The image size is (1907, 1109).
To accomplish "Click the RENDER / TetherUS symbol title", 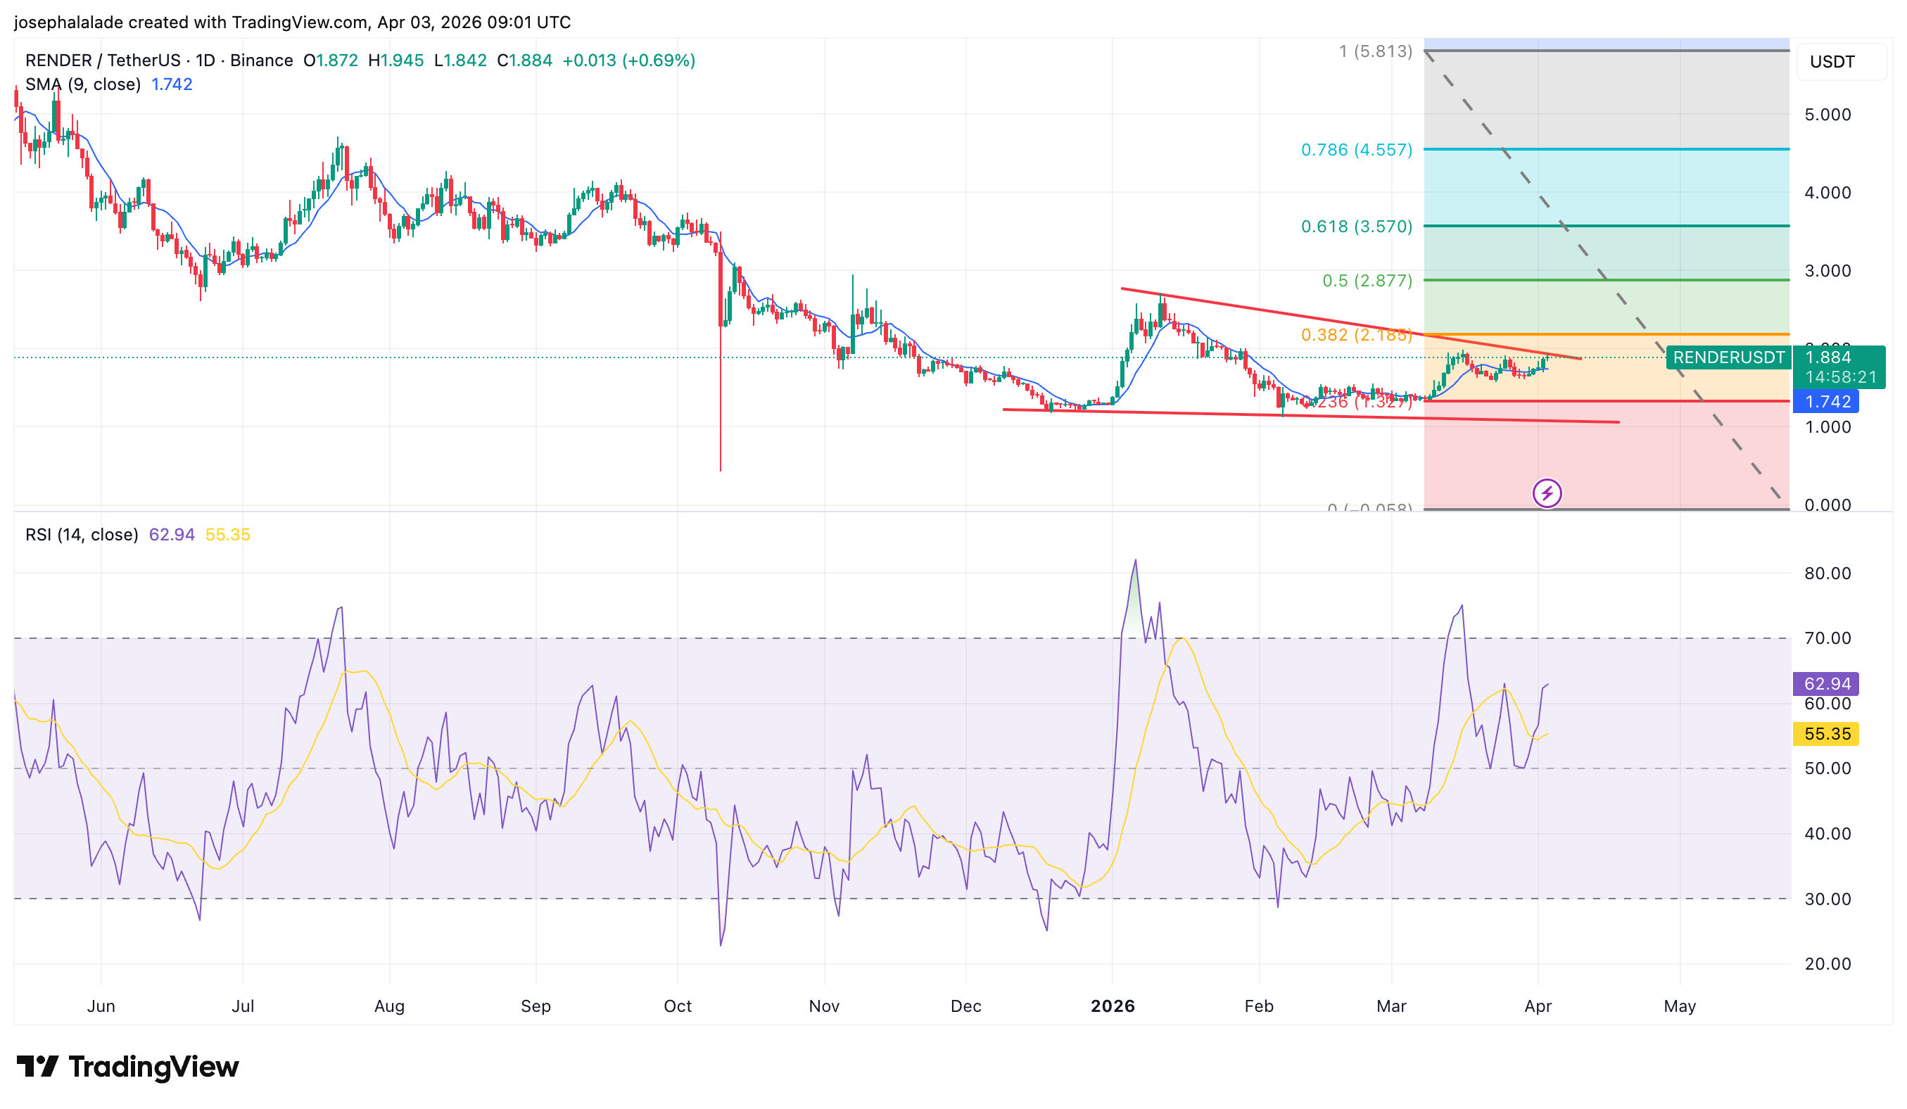I will [103, 60].
